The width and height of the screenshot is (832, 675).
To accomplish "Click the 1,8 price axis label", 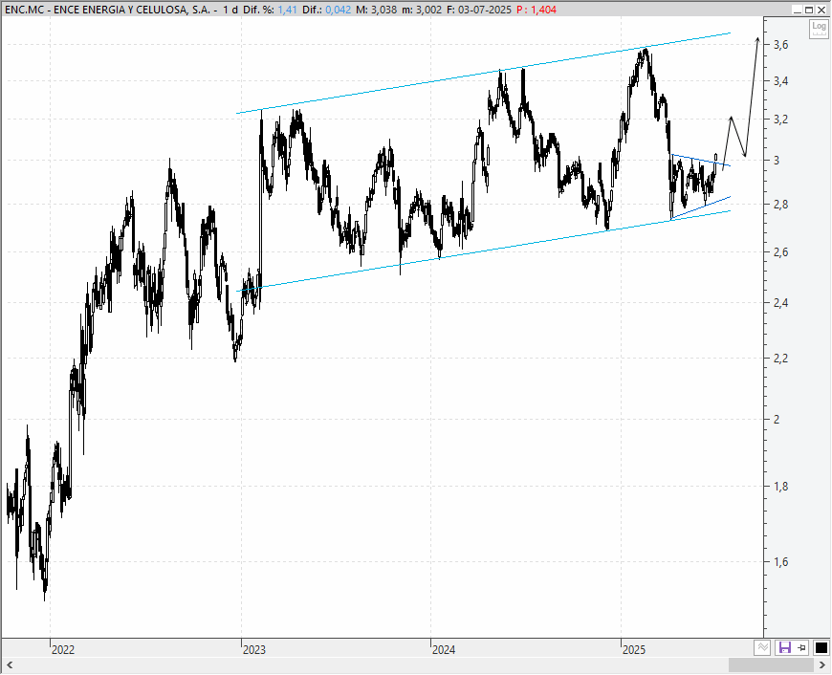I will coord(780,486).
